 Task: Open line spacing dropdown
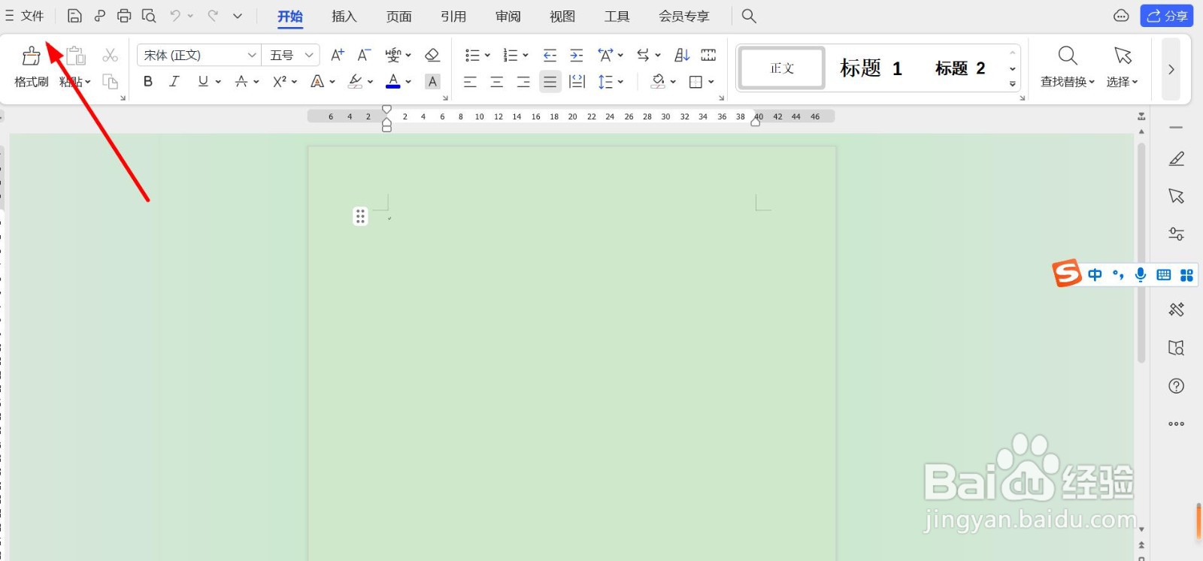[x=621, y=81]
